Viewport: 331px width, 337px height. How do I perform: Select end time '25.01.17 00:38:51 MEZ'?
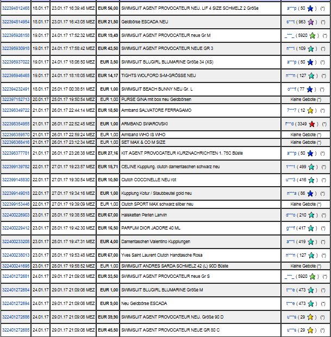(x=73, y=89)
